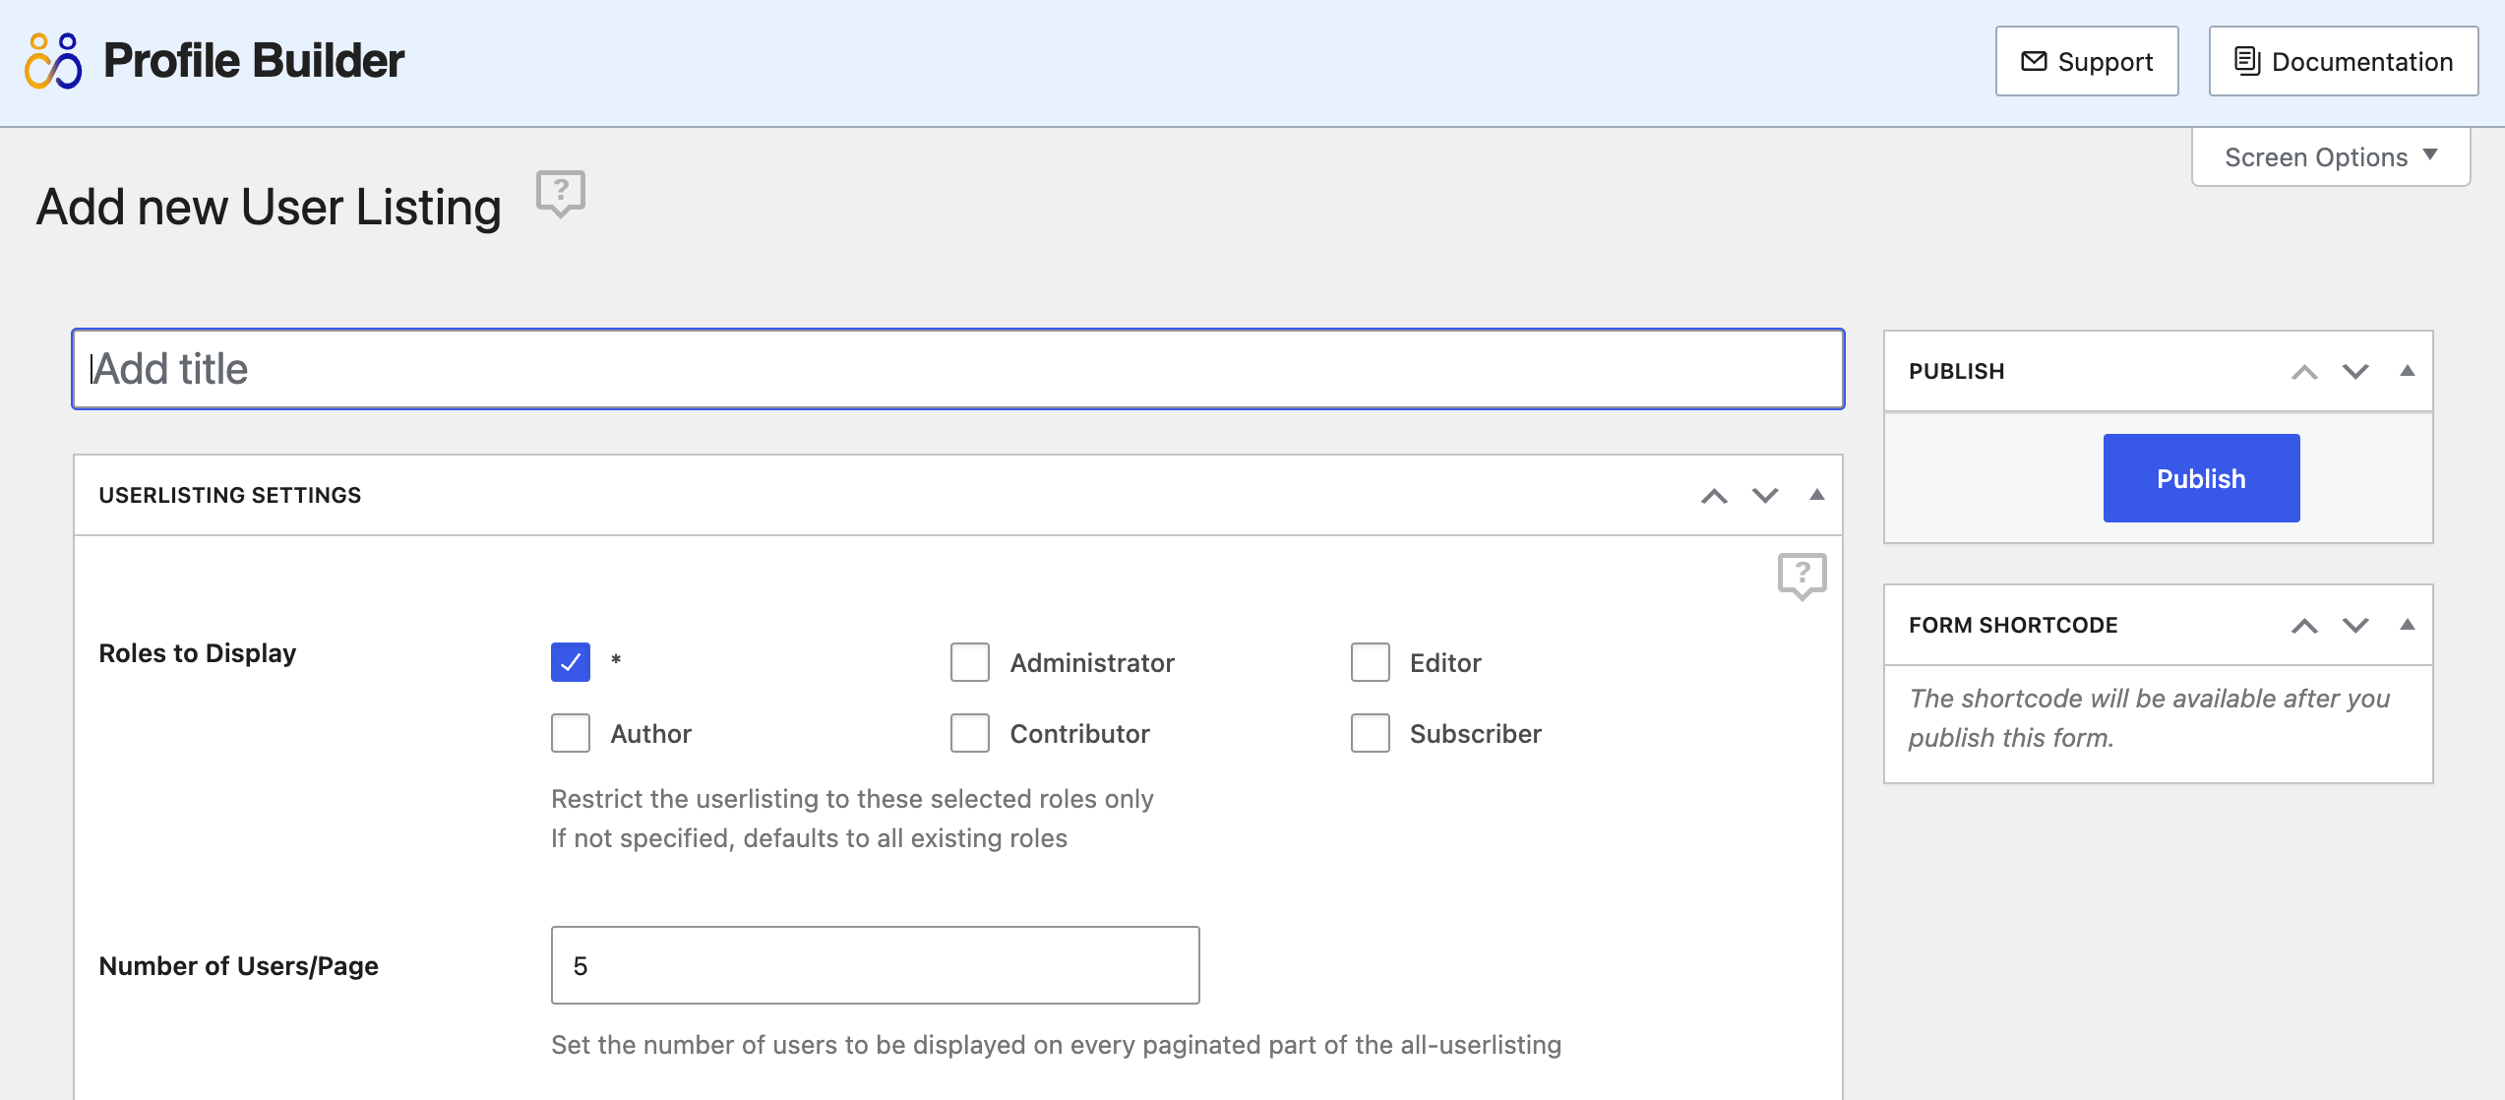Open help bubble beside Add new User Listing
Screen dimensions: 2505x1100
(561, 193)
